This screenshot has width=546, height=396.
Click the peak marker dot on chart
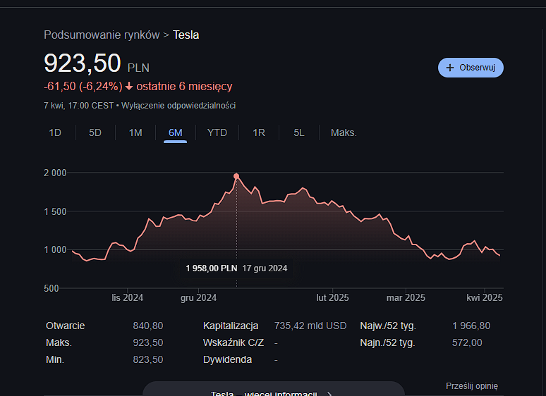236,176
